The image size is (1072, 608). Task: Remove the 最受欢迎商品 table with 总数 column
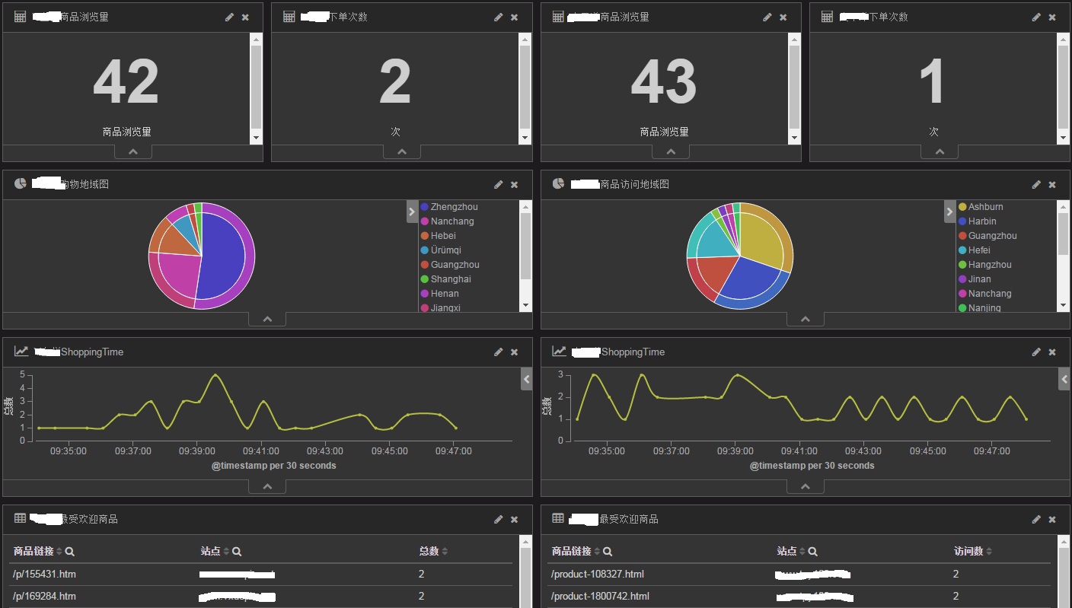pos(514,519)
